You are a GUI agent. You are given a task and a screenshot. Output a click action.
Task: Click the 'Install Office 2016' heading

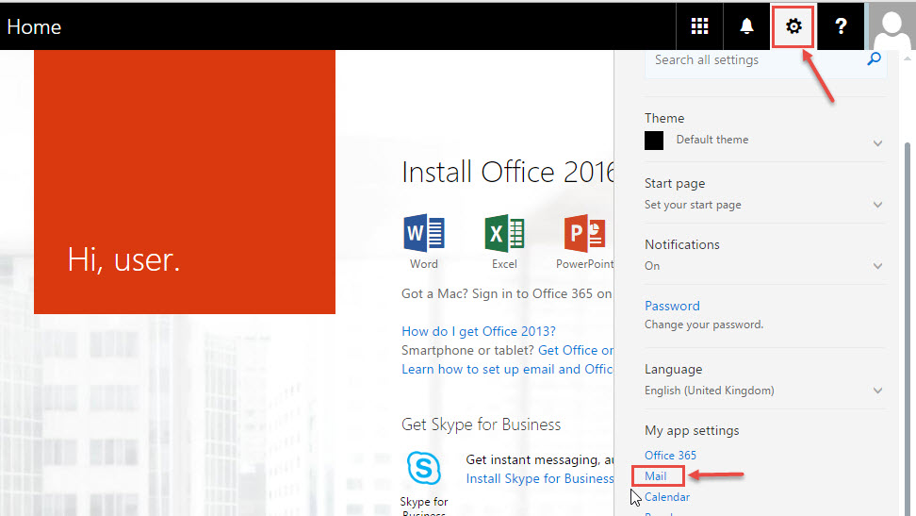pyautogui.click(x=507, y=173)
